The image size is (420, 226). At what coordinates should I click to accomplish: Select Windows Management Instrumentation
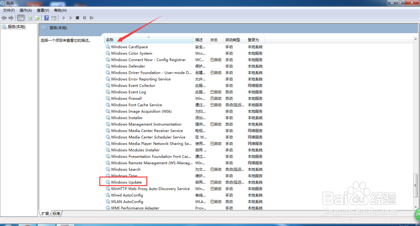point(146,124)
